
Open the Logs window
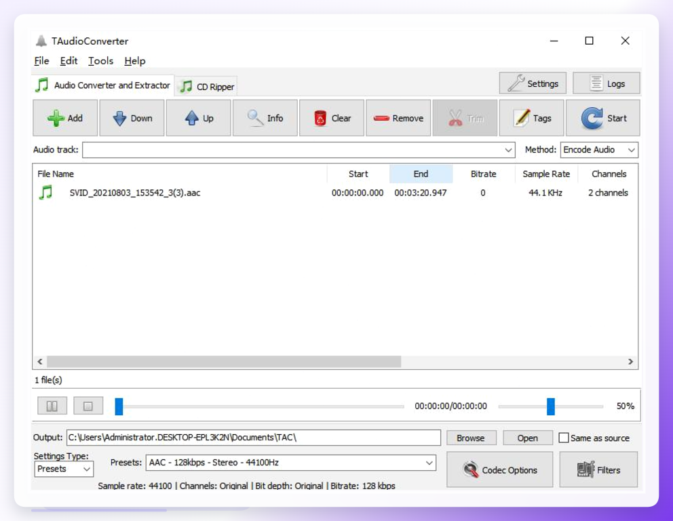pyautogui.click(x=606, y=83)
